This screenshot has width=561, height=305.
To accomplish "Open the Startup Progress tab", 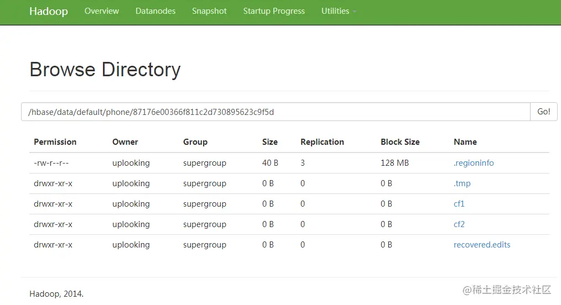I will pos(274,11).
